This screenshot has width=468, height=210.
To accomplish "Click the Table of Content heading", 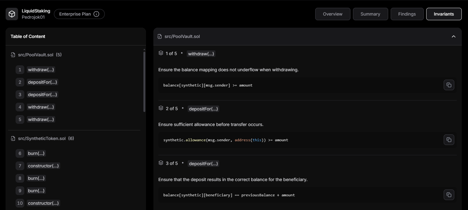I will click(28, 36).
